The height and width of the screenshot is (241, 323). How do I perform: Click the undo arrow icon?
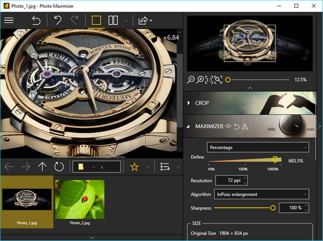coord(58,21)
